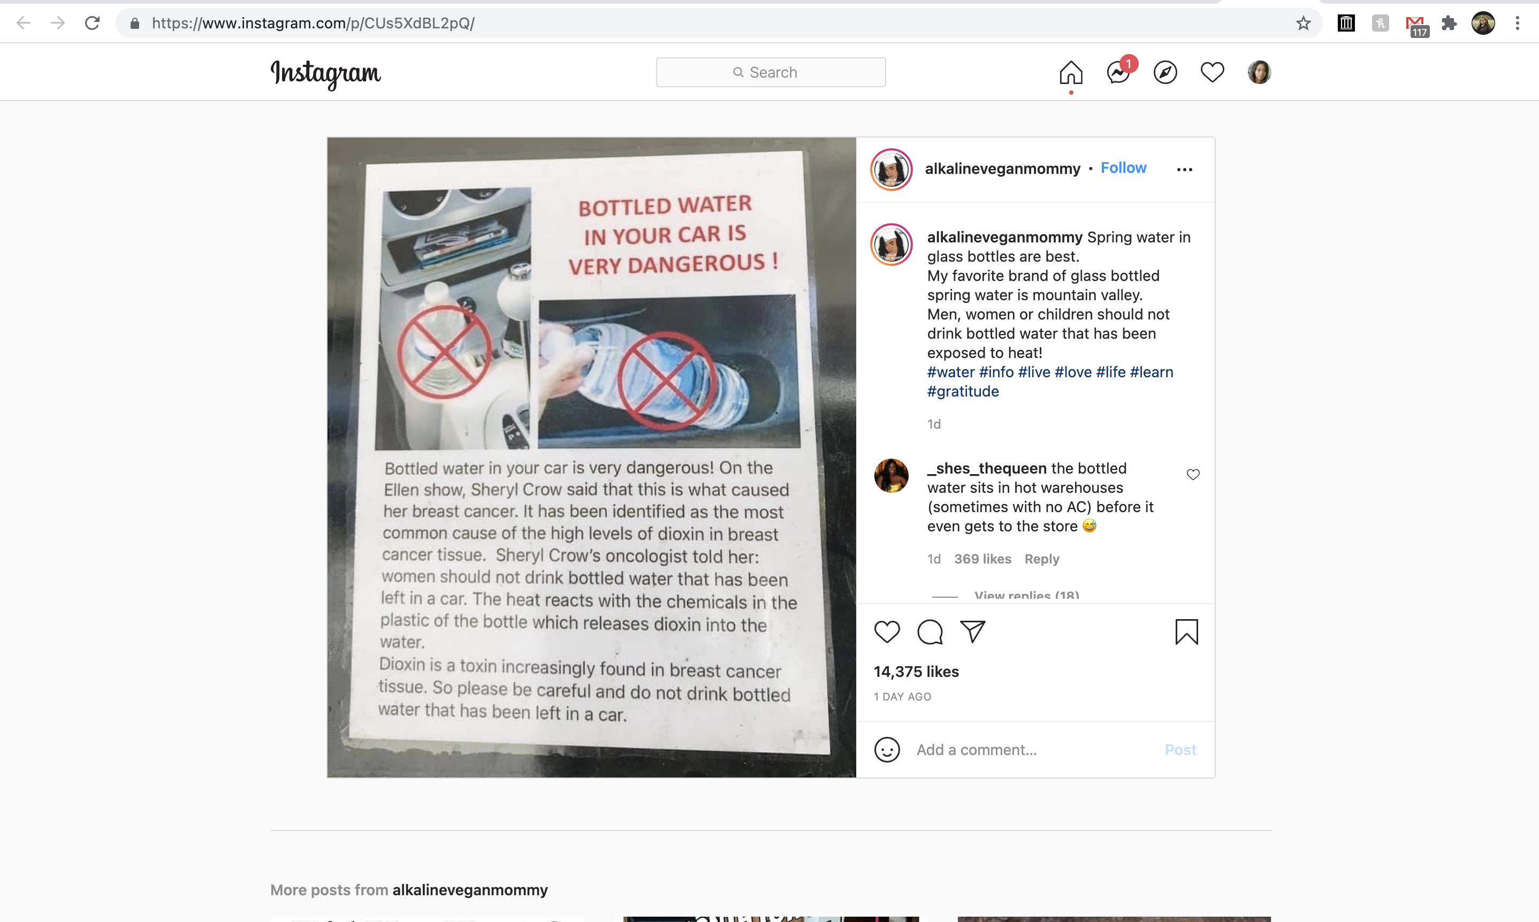The image size is (1539, 922).
Task: Follow alkalineveganmommy
Action: [x=1123, y=167]
